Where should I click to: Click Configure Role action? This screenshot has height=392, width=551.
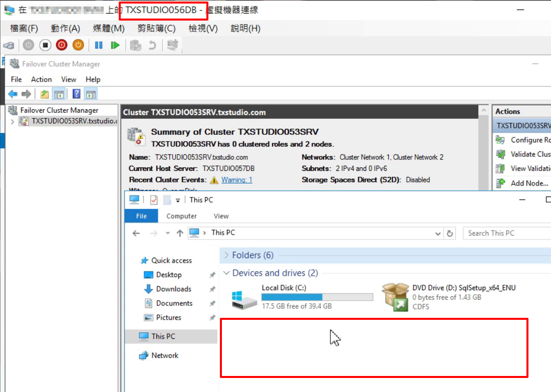click(x=523, y=140)
